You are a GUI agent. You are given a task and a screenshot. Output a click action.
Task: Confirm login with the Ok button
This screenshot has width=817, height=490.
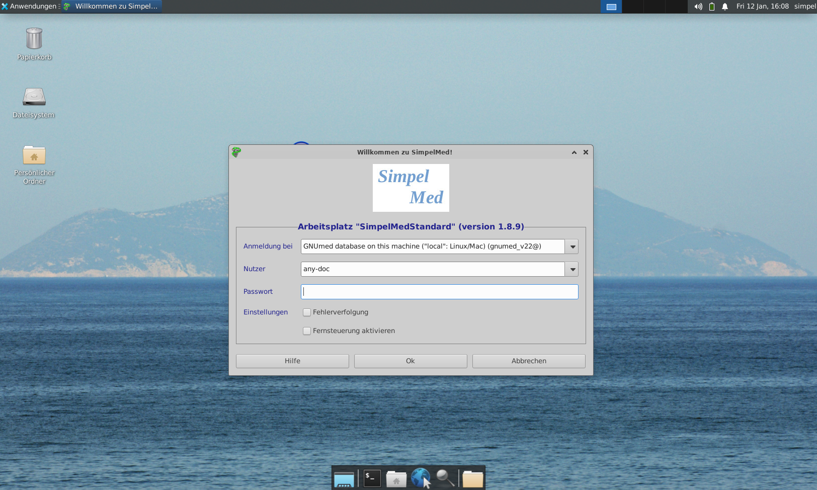point(411,361)
